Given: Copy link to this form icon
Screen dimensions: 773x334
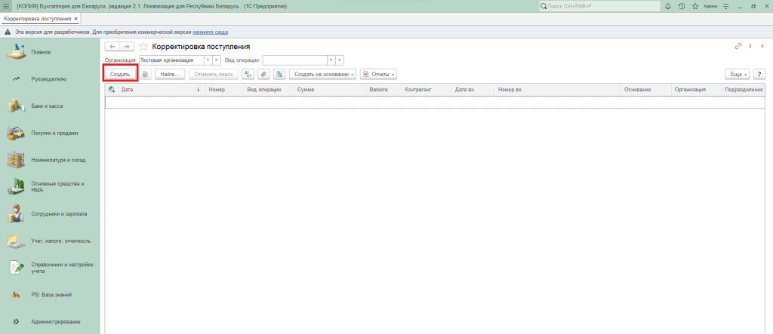Looking at the screenshot, I should (738, 47).
